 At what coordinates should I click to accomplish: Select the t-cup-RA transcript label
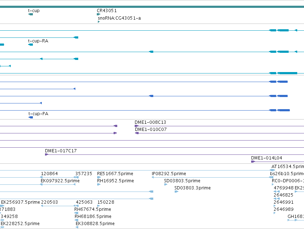tap(38, 41)
